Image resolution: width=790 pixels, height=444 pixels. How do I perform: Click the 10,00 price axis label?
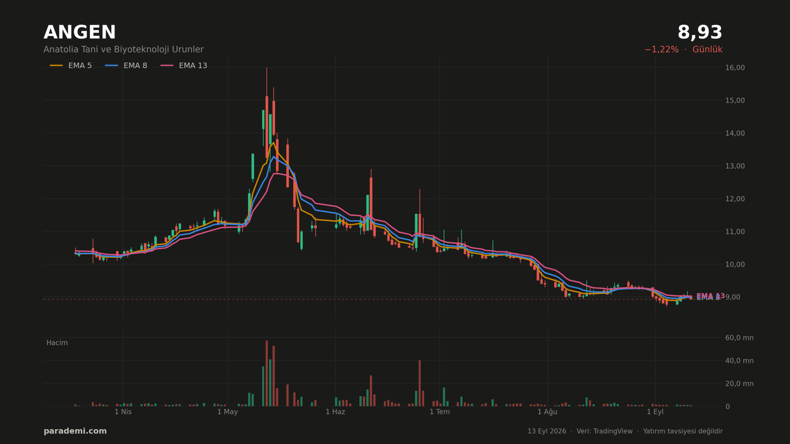(x=735, y=264)
